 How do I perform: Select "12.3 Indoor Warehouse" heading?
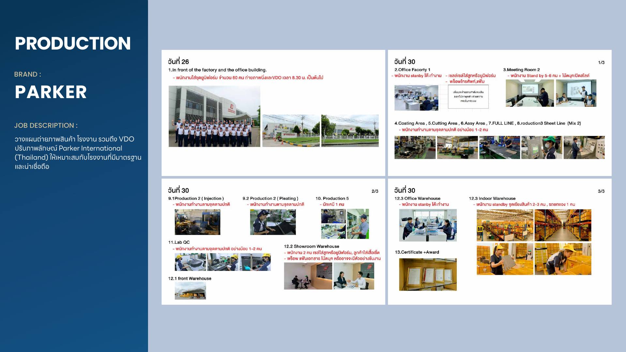click(492, 198)
